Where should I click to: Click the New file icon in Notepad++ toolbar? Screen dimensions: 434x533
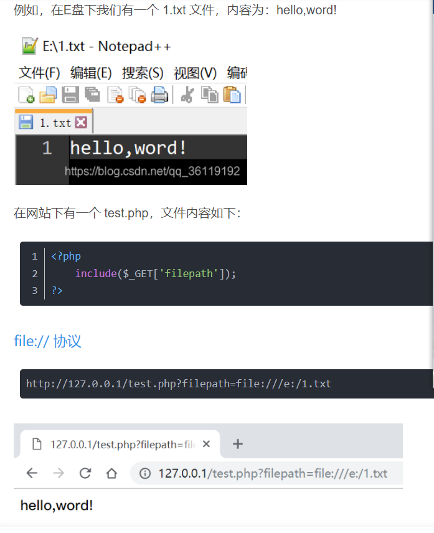[x=26, y=95]
